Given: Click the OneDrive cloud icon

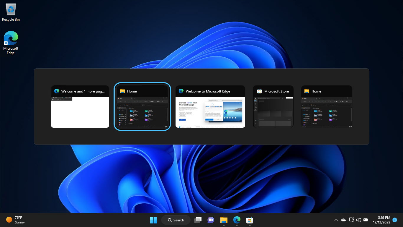Looking at the screenshot, I should [x=343, y=220].
